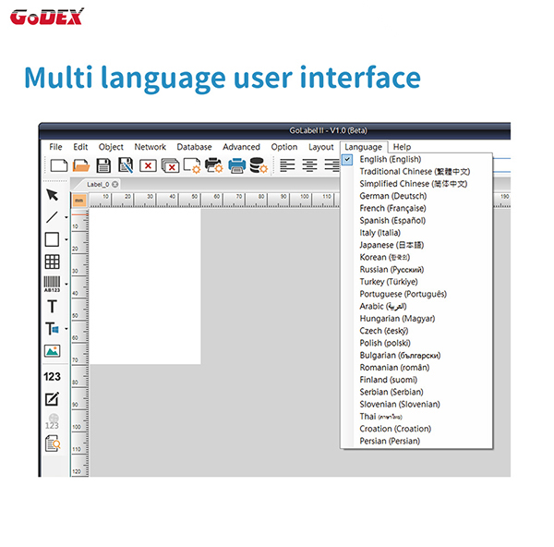Close the Language menu
554x547 pixels.
[x=364, y=147]
